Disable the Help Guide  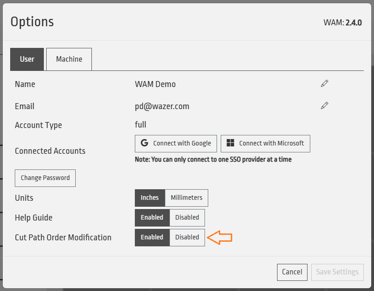click(187, 217)
